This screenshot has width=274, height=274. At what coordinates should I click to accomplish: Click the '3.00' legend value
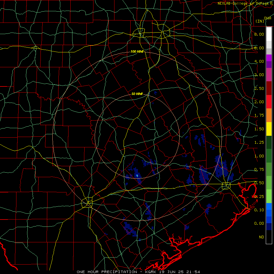(259, 75)
